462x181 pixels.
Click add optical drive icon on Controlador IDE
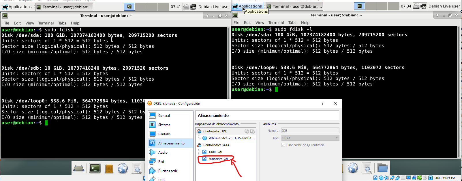click(x=247, y=131)
